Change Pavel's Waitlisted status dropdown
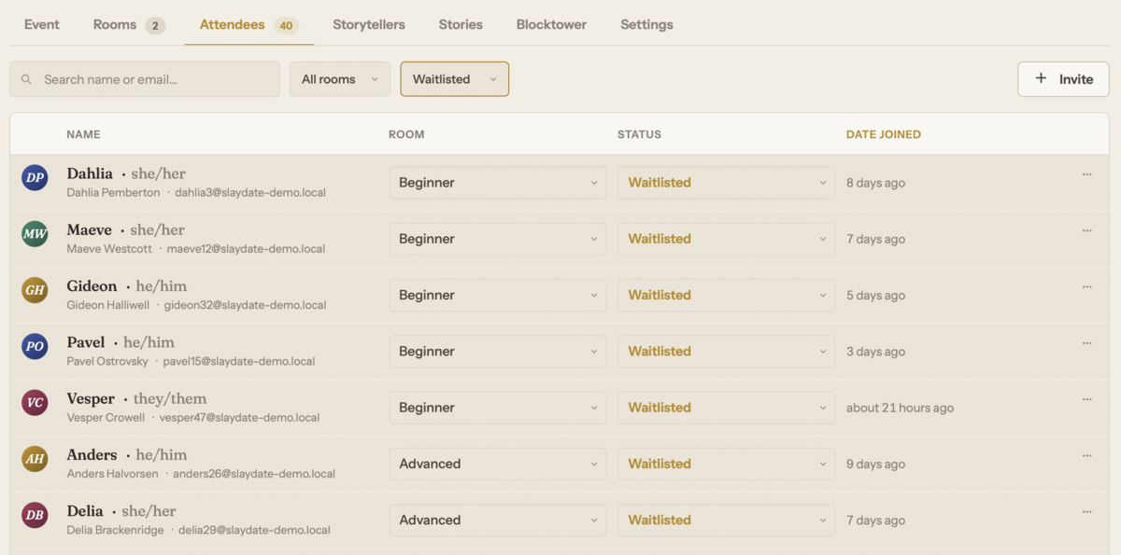The width and height of the screenshot is (1121, 555). click(x=727, y=352)
